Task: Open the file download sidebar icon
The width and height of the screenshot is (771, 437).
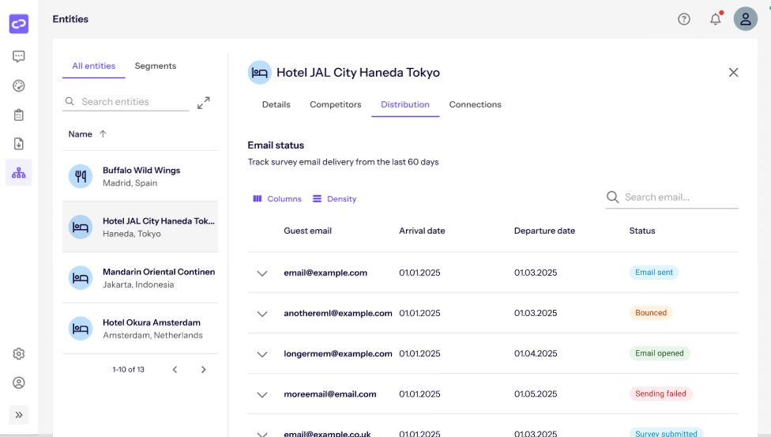Action: (19, 144)
